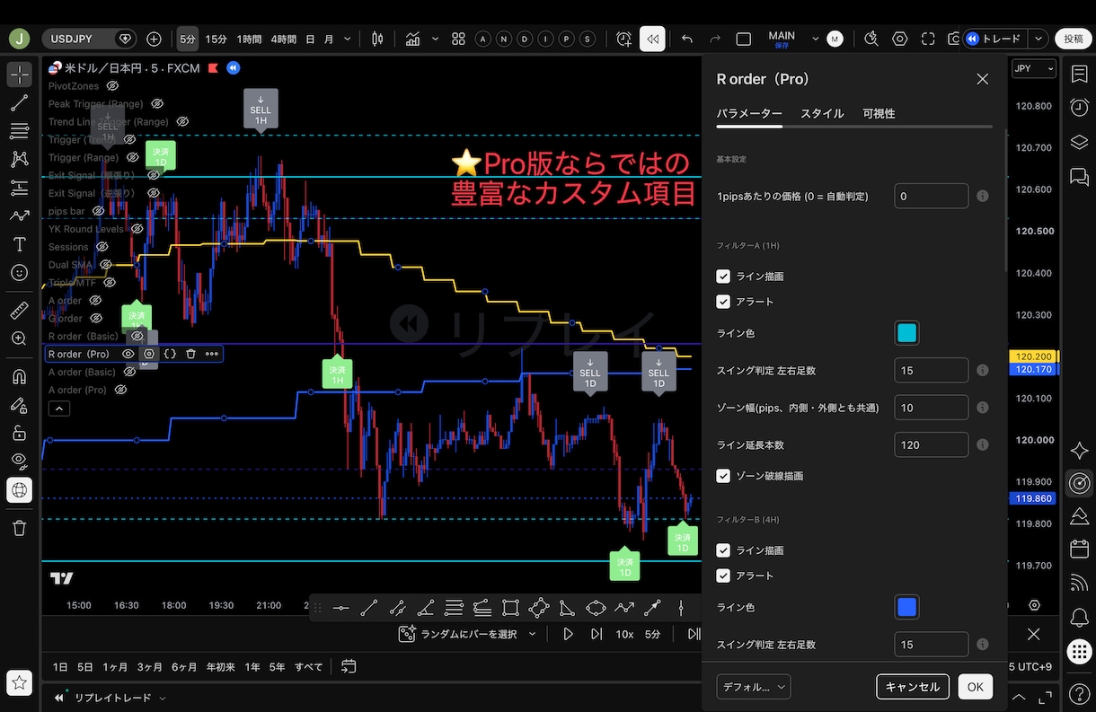Open the Fibonacci retracement tool group
Screen dimensions: 1096x712
pos(19,188)
